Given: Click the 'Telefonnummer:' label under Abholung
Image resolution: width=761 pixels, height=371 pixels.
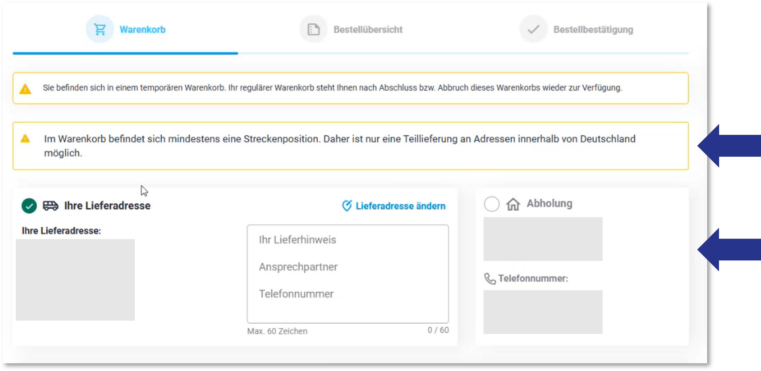Looking at the screenshot, I should coord(533,278).
